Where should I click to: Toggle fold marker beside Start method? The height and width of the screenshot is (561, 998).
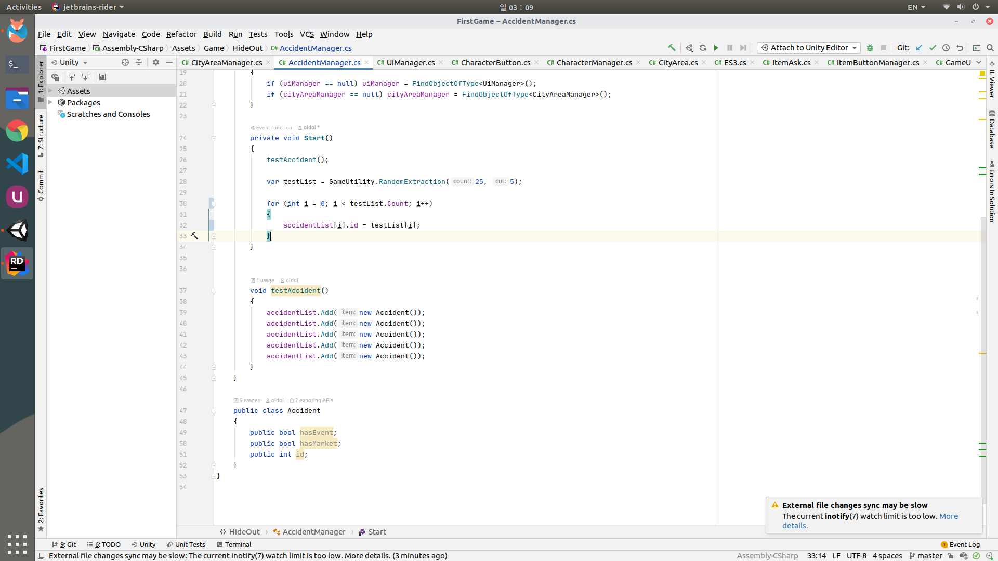pos(214,138)
